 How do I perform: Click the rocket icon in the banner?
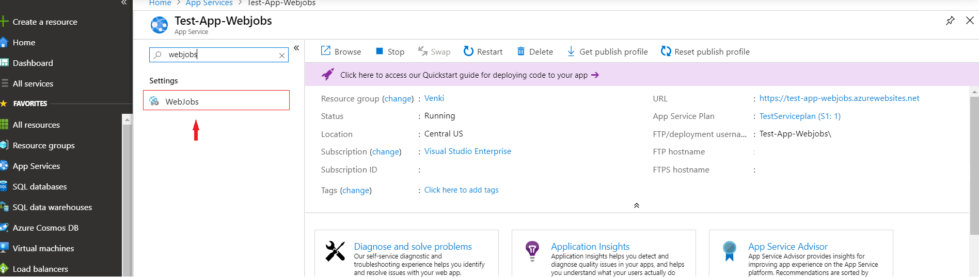327,74
